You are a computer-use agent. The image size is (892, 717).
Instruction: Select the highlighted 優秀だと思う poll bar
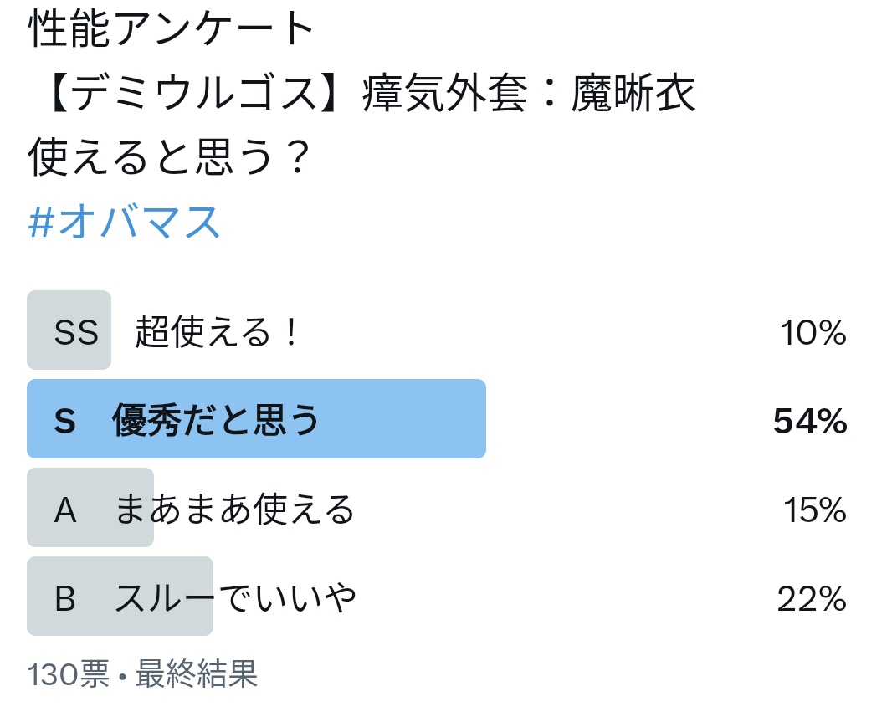pos(257,419)
